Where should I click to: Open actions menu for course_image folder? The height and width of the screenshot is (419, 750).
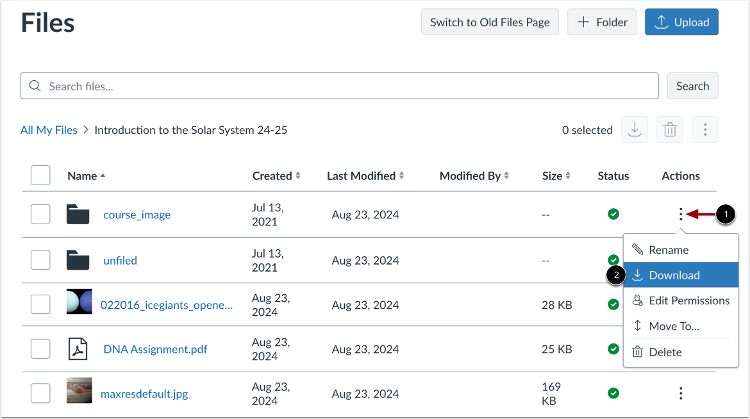(681, 215)
